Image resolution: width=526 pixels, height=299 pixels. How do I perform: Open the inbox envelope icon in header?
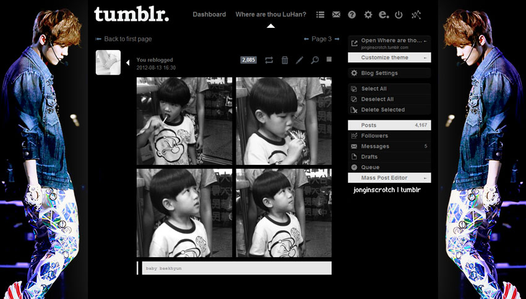[336, 14]
